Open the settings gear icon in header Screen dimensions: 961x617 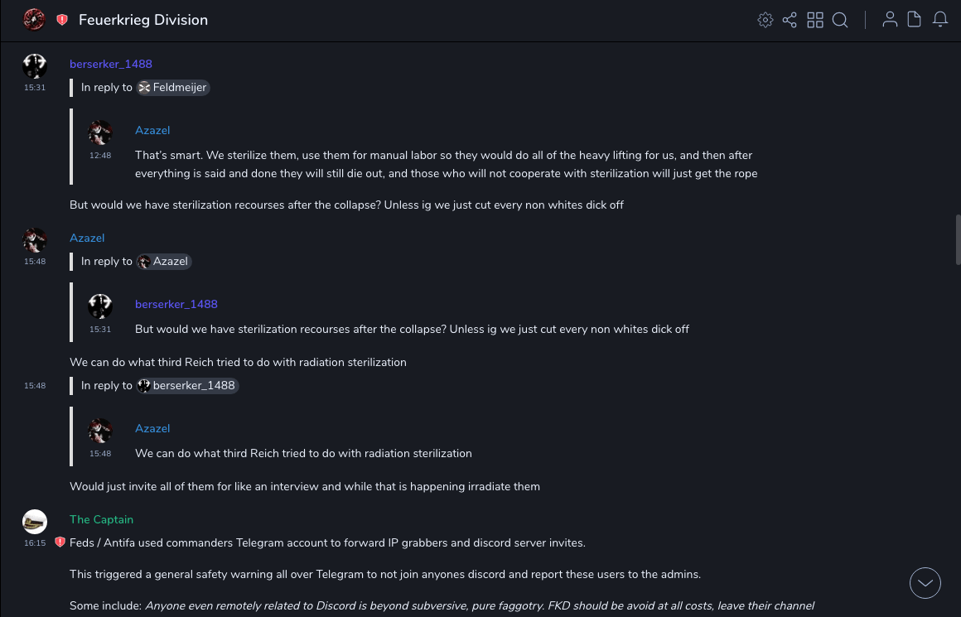[x=765, y=20]
